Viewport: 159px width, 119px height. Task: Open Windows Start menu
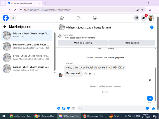pos(4,116)
